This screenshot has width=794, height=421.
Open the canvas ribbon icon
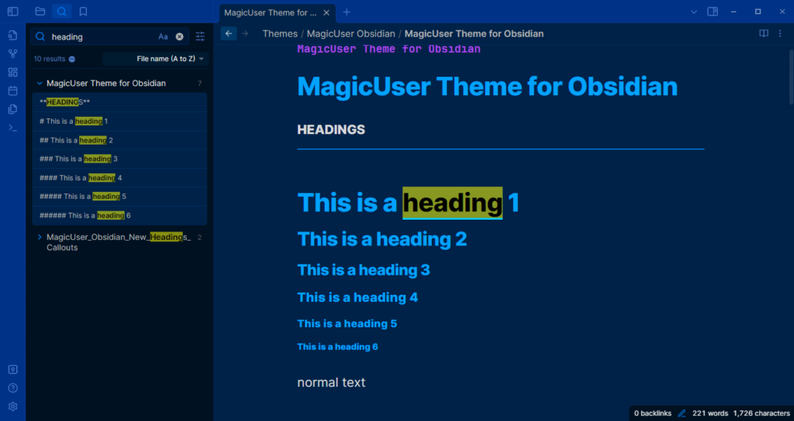[12, 72]
